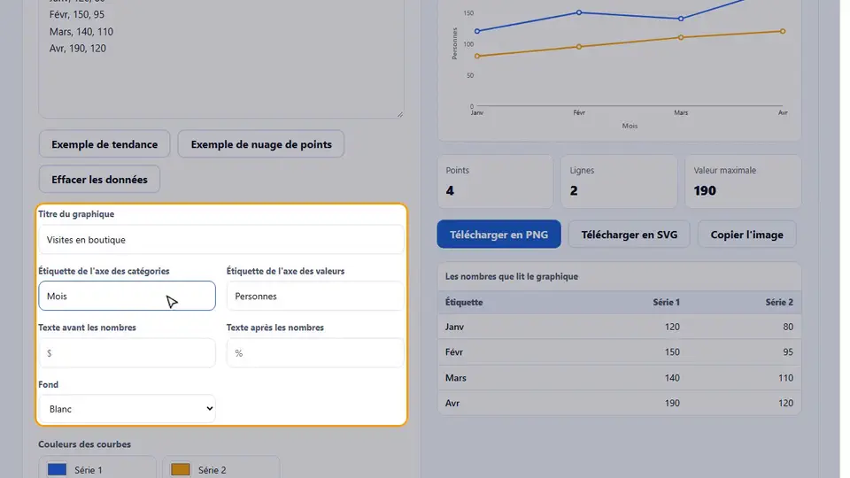Click the 'Série 1' table column header
Viewport: 850px width, 478px height.
pos(666,303)
